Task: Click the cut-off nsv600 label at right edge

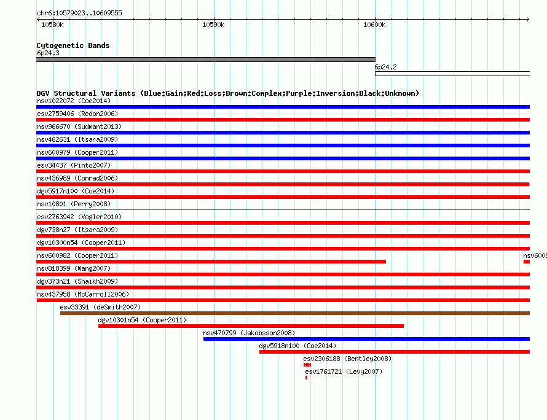Action: (535, 255)
